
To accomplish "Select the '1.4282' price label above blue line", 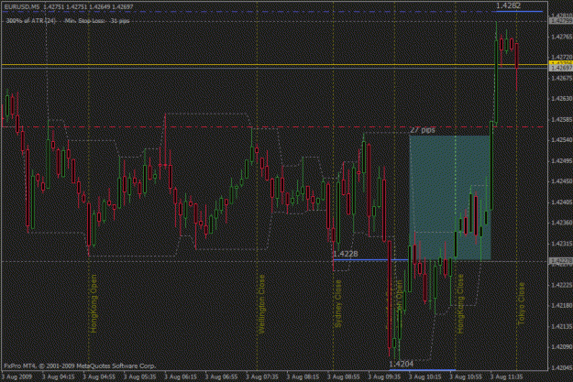I will [x=508, y=5].
